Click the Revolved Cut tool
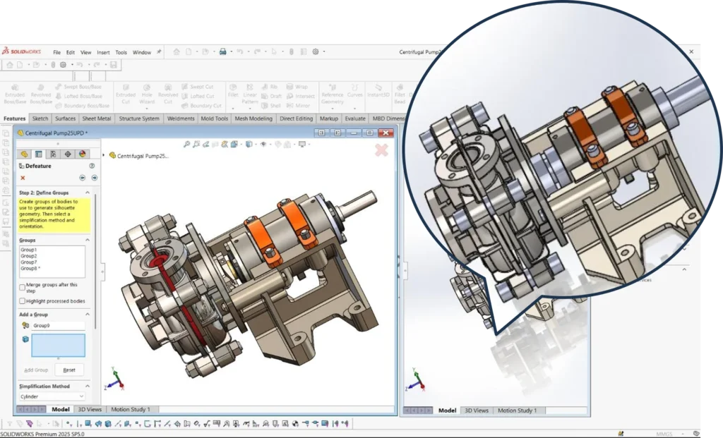Image resolution: width=723 pixels, height=438 pixels. click(x=168, y=94)
